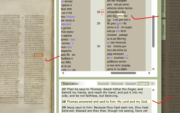
Task: Click orange-boxed word in manuscript image
Action: tap(38, 55)
